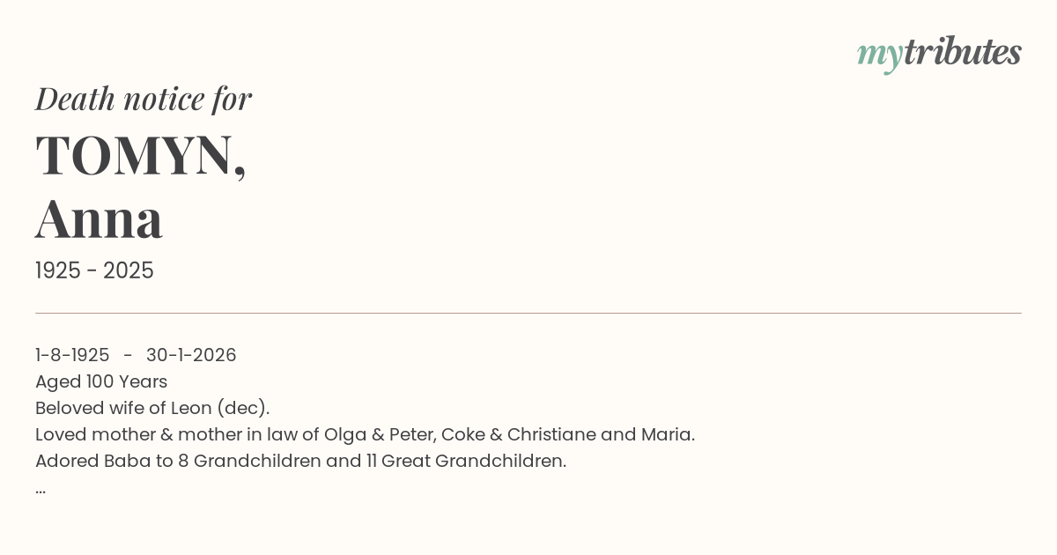
Task: Click the green "my" in the logo
Action: tap(879, 55)
